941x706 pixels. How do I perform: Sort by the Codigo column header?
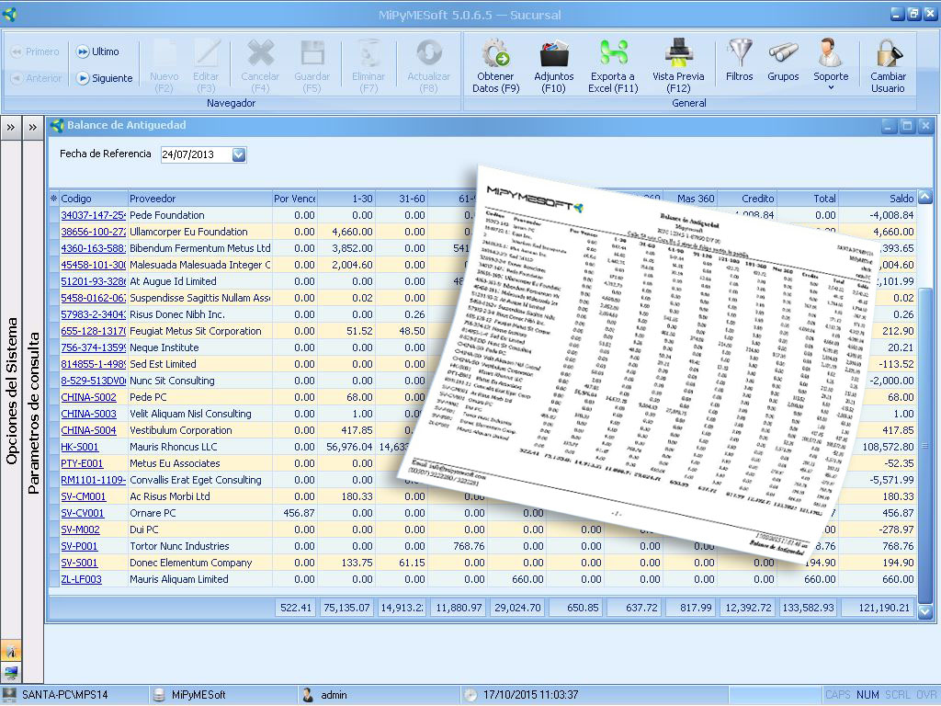point(94,199)
